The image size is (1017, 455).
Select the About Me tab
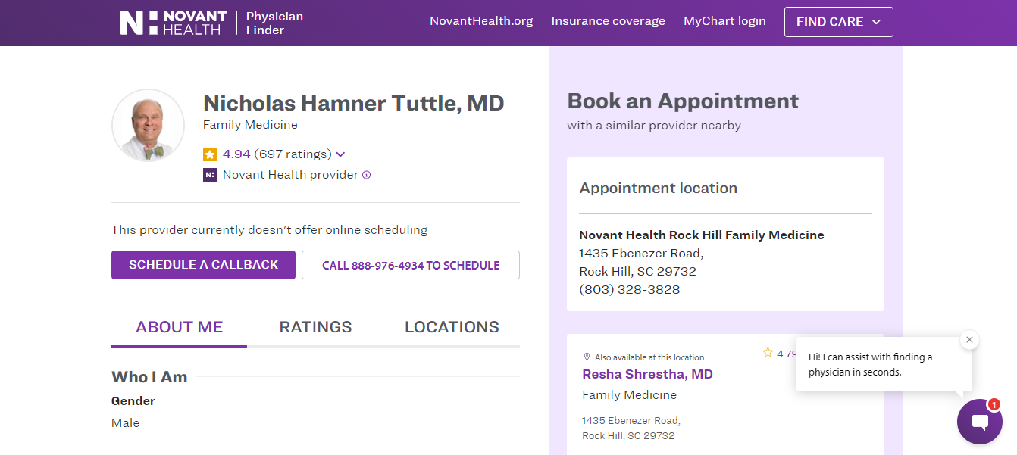(179, 327)
